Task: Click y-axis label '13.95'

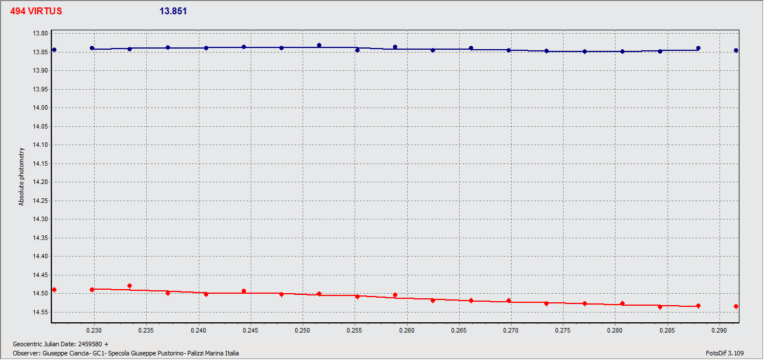Action: [41, 89]
